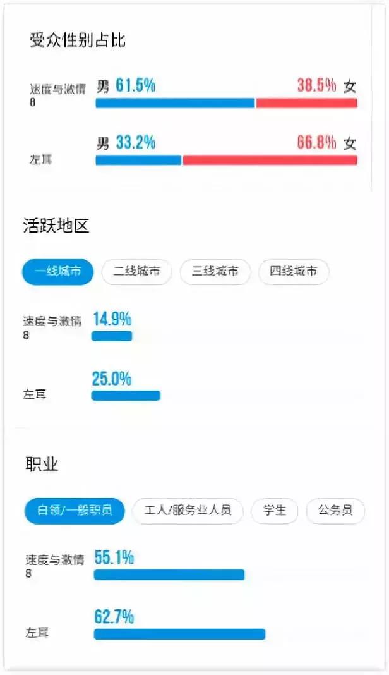Image resolution: width=389 pixels, height=675 pixels.
Task: Select the 一线城市 filter pill
Action: click(57, 272)
